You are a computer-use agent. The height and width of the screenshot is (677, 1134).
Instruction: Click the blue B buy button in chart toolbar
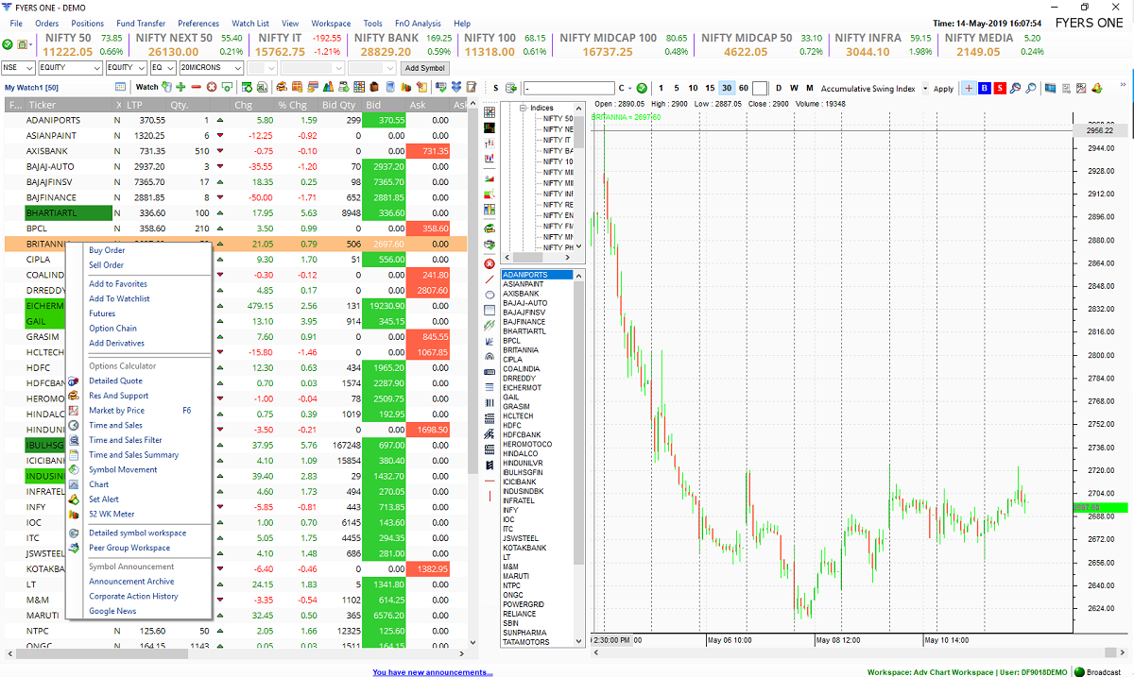[x=984, y=88]
